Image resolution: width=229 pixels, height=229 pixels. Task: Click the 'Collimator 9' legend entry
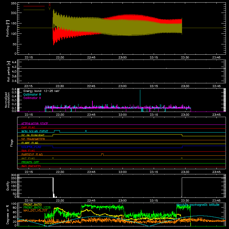coord(32,98)
